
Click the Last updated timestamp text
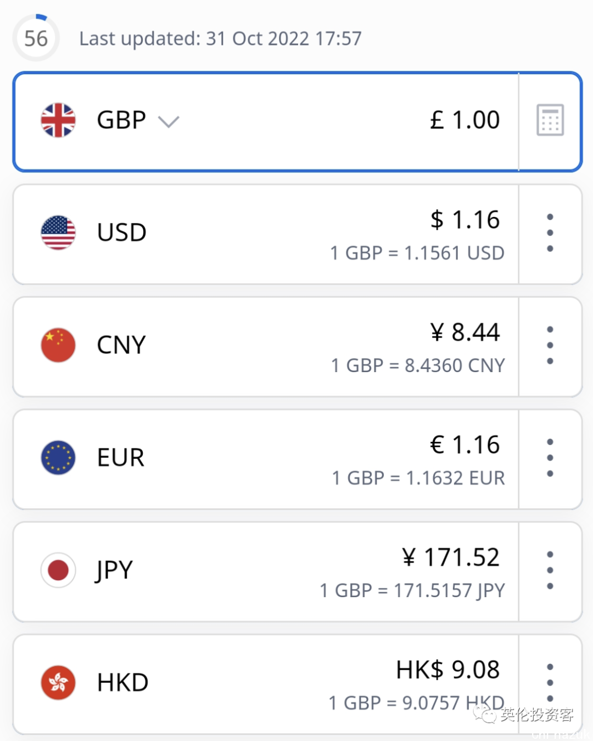click(x=220, y=38)
